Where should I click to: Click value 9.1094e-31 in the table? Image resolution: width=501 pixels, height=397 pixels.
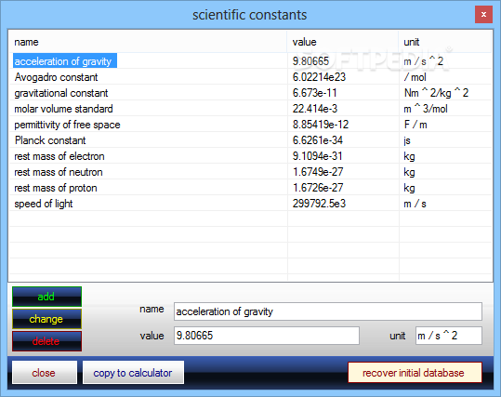(318, 156)
